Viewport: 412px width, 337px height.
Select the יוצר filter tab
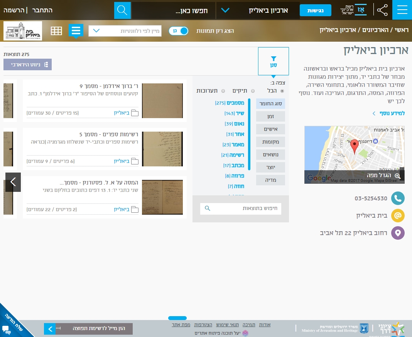point(271,167)
